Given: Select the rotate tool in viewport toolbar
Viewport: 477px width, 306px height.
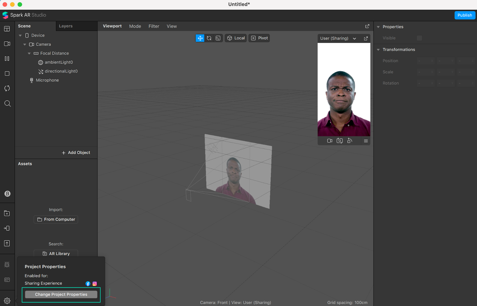Looking at the screenshot, I should coord(209,38).
